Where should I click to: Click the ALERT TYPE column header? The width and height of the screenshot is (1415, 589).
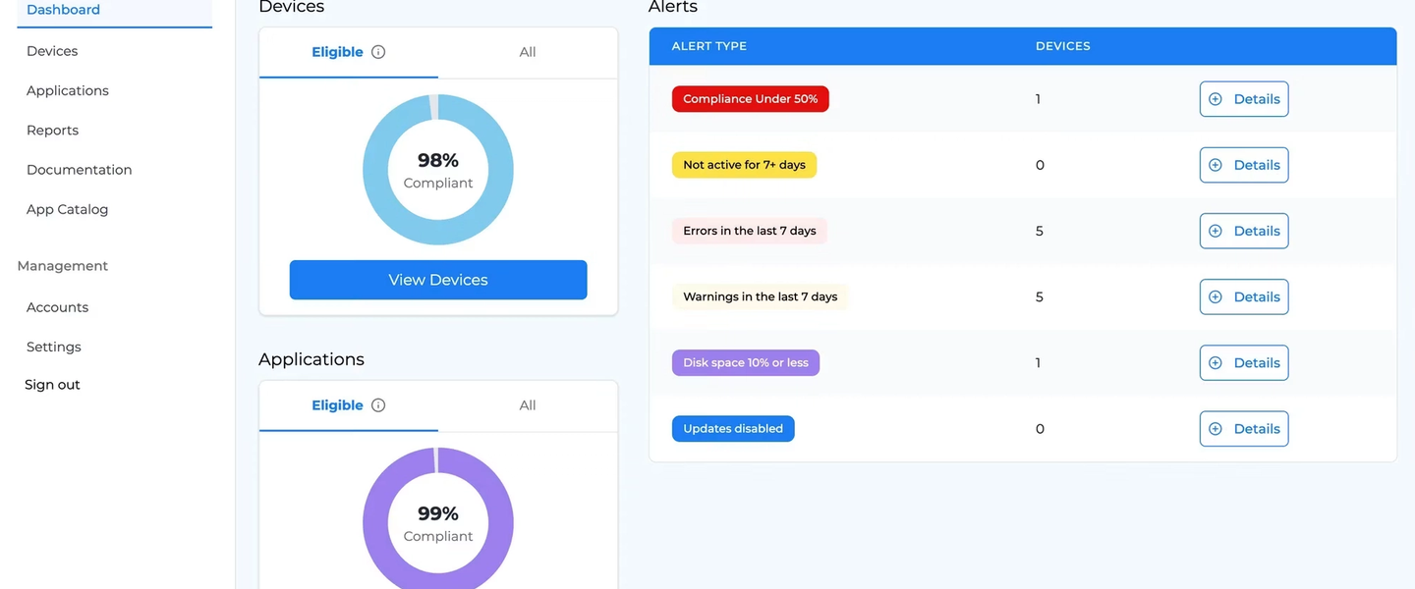click(x=709, y=46)
